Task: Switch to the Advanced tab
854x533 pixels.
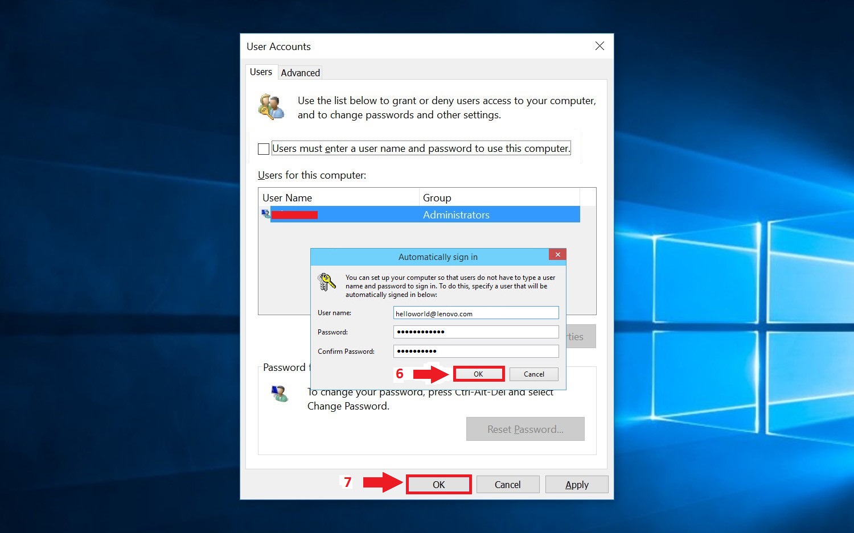Action: click(300, 72)
